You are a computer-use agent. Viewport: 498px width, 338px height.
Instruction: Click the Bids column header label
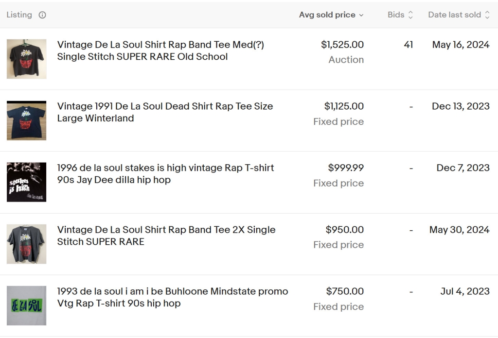(396, 15)
